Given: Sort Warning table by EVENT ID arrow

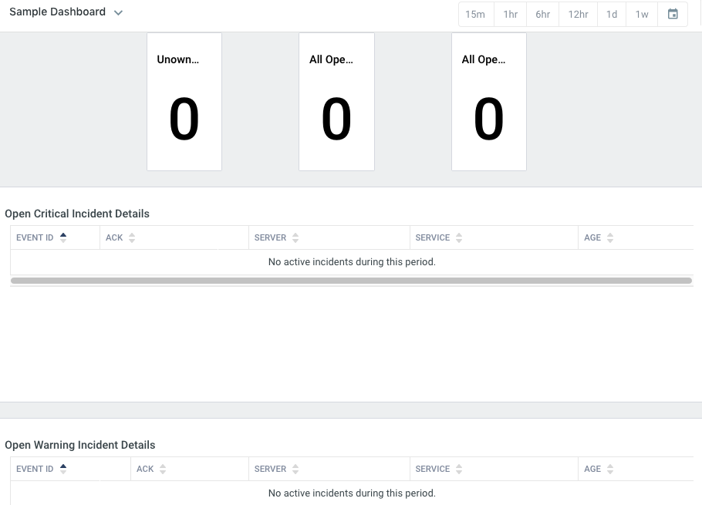Looking at the screenshot, I should coord(63,469).
